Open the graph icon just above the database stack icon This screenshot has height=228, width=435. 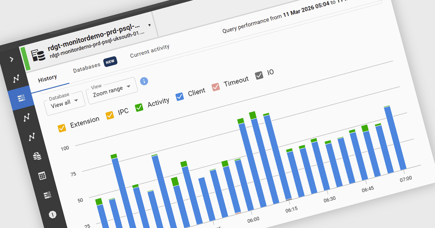[32, 136]
